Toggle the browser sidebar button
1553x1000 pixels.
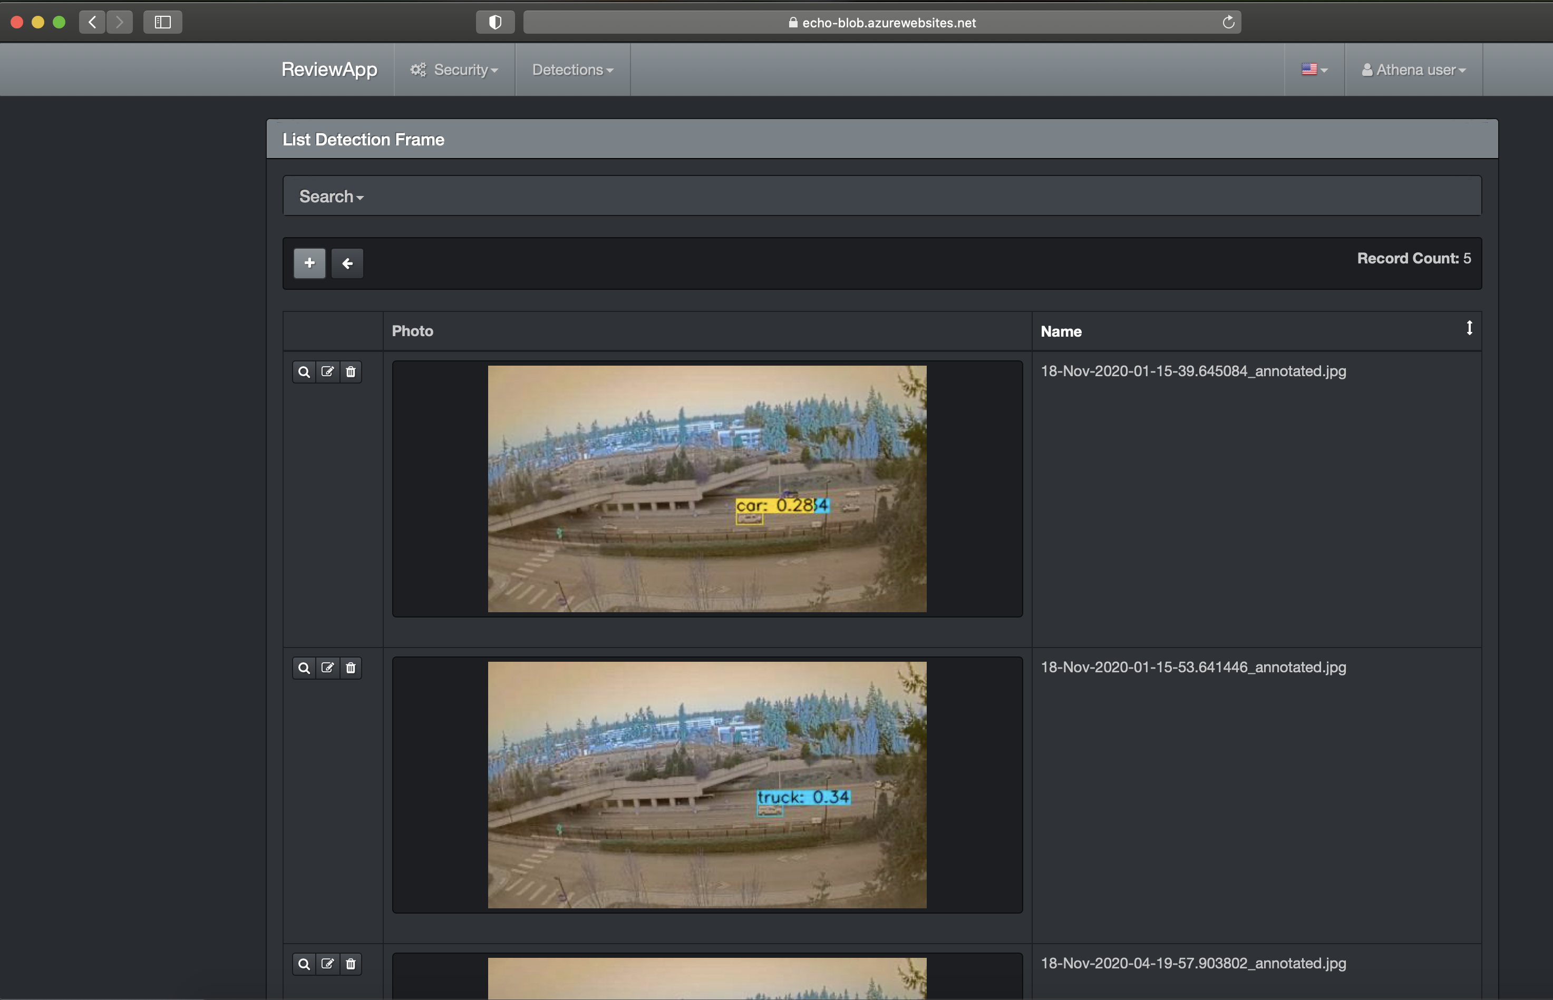tap(162, 22)
